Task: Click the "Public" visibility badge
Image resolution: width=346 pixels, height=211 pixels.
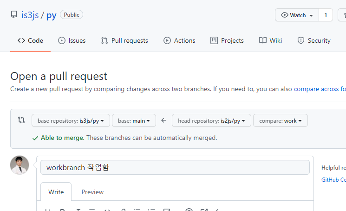Action: coord(72,15)
